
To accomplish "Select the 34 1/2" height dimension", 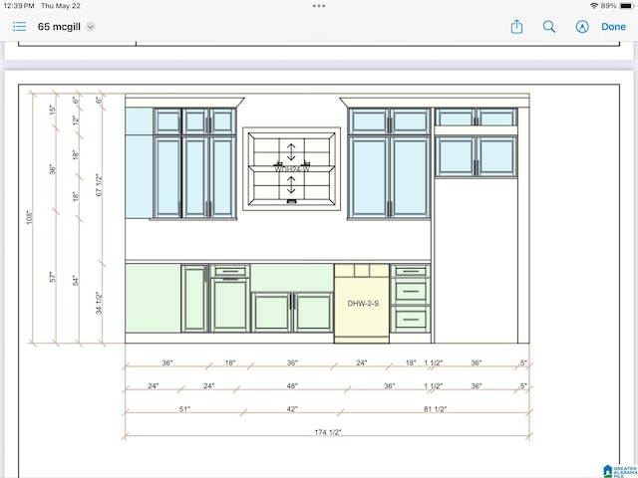I will pos(99,303).
